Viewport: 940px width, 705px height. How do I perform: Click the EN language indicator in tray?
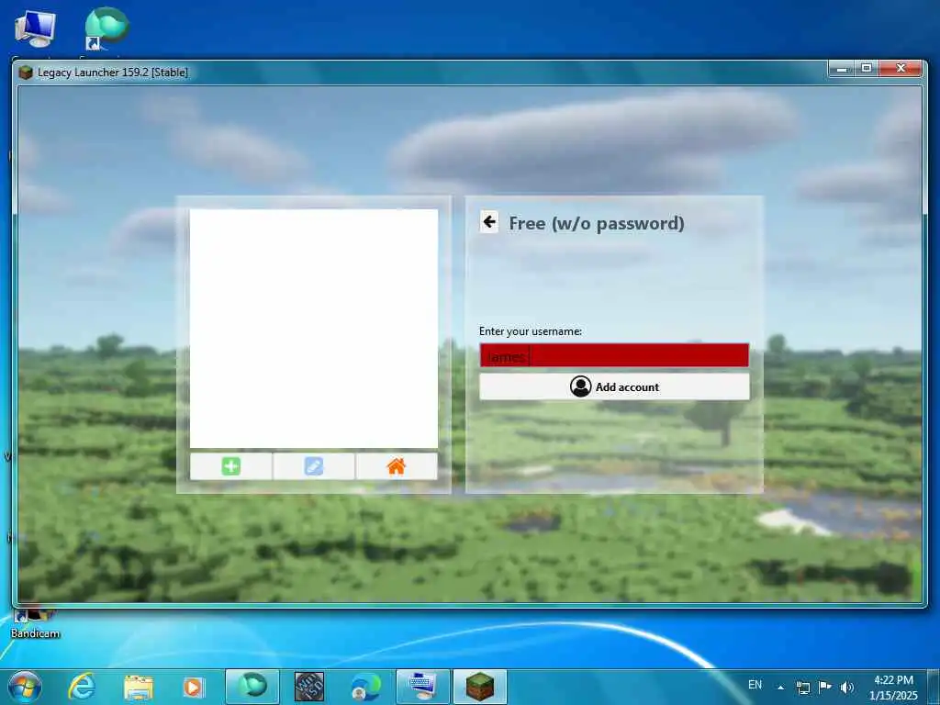[x=755, y=685]
